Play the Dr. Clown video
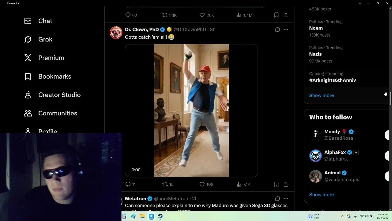 [x=191, y=110]
